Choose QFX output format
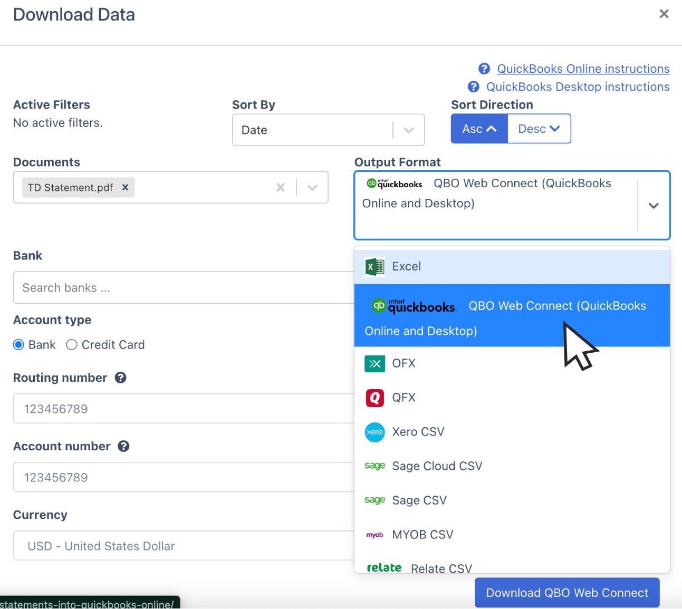The height and width of the screenshot is (609, 682). (512, 398)
